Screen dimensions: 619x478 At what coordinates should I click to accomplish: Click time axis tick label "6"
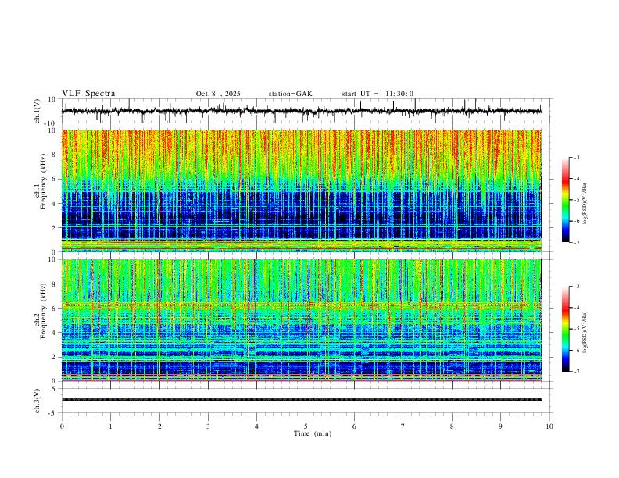click(x=355, y=426)
